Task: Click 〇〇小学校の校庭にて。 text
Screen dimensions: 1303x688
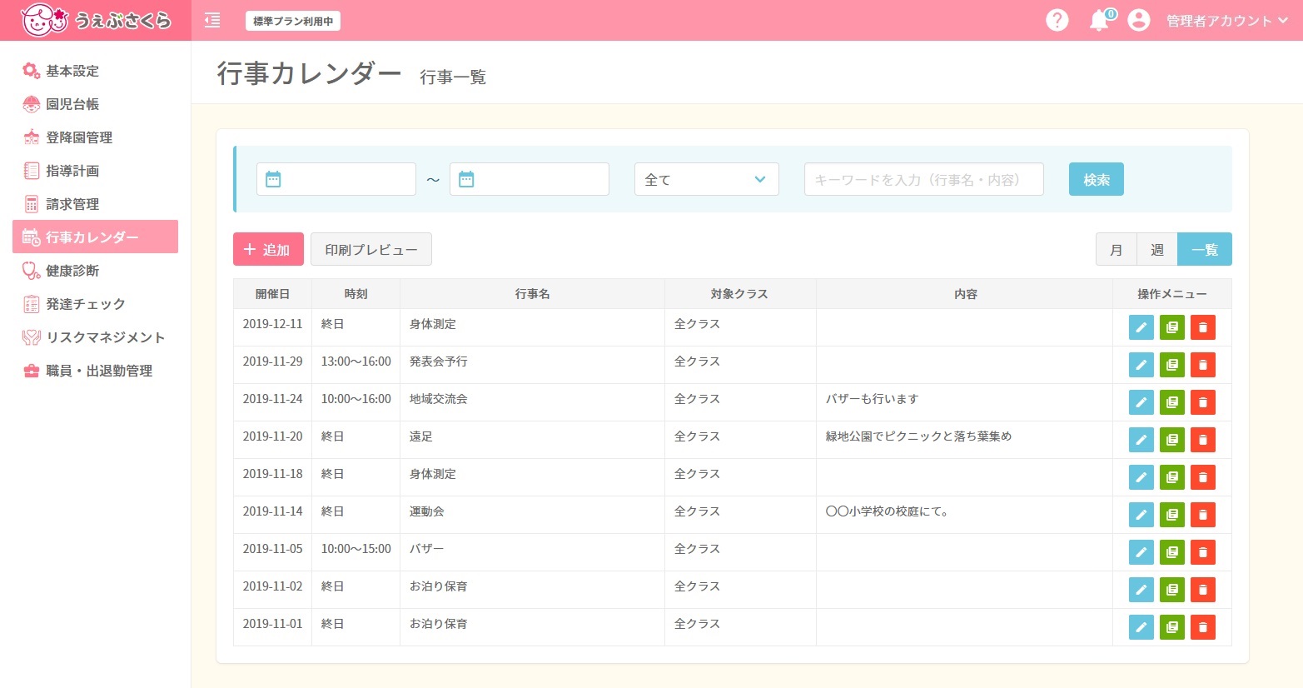Action: 888,511
